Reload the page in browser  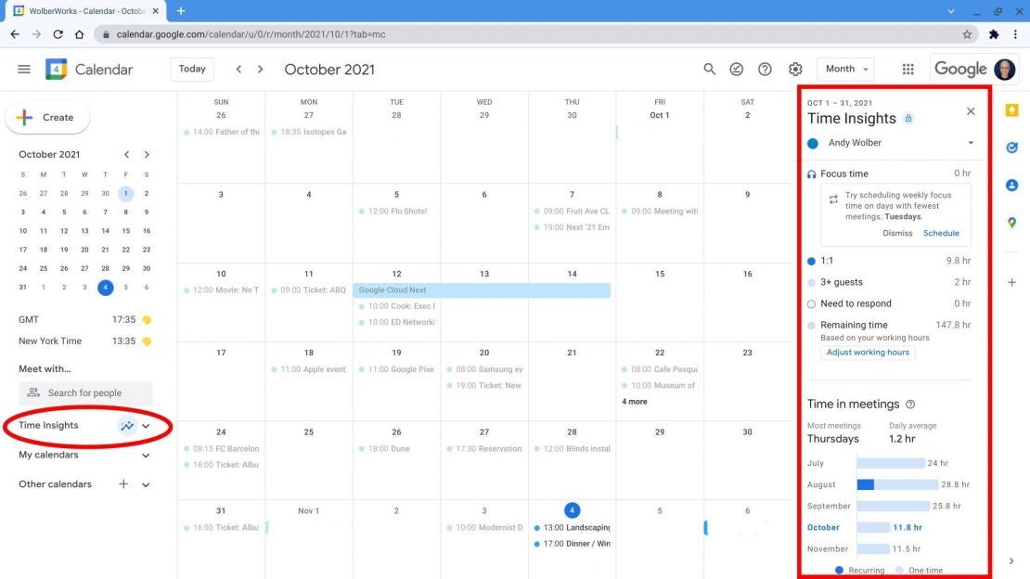58,34
